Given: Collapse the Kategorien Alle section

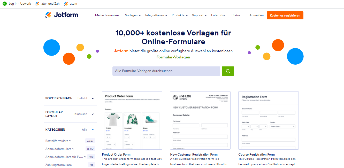Looking at the screenshot, I should (88, 130).
